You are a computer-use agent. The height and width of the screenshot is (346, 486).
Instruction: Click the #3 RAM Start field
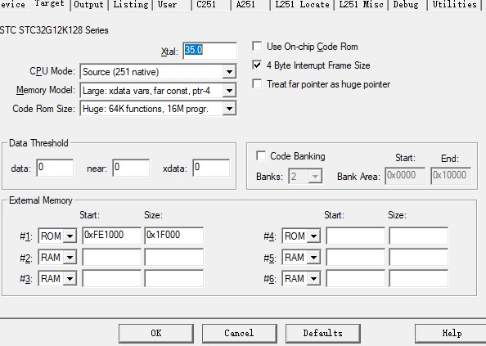click(111, 278)
